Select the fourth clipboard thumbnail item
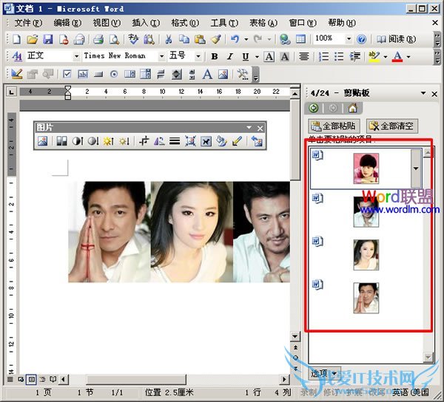 coord(366,296)
